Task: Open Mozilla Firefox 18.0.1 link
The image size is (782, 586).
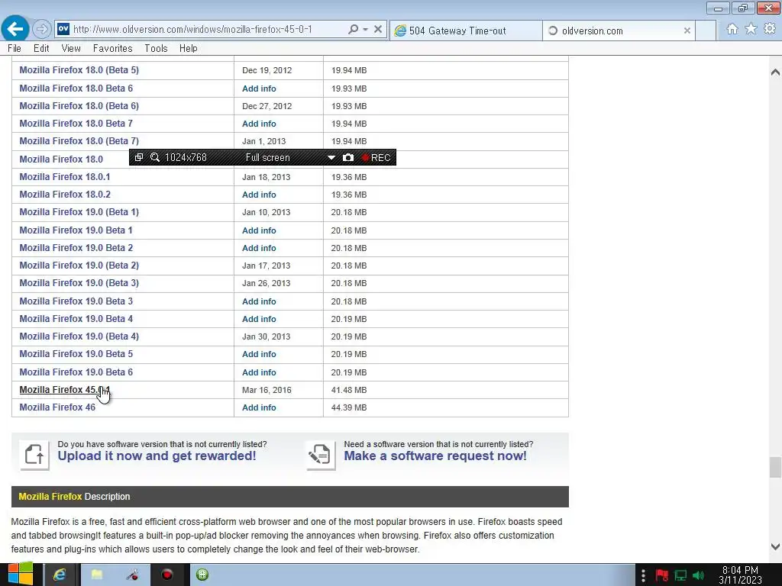Action: tap(64, 177)
